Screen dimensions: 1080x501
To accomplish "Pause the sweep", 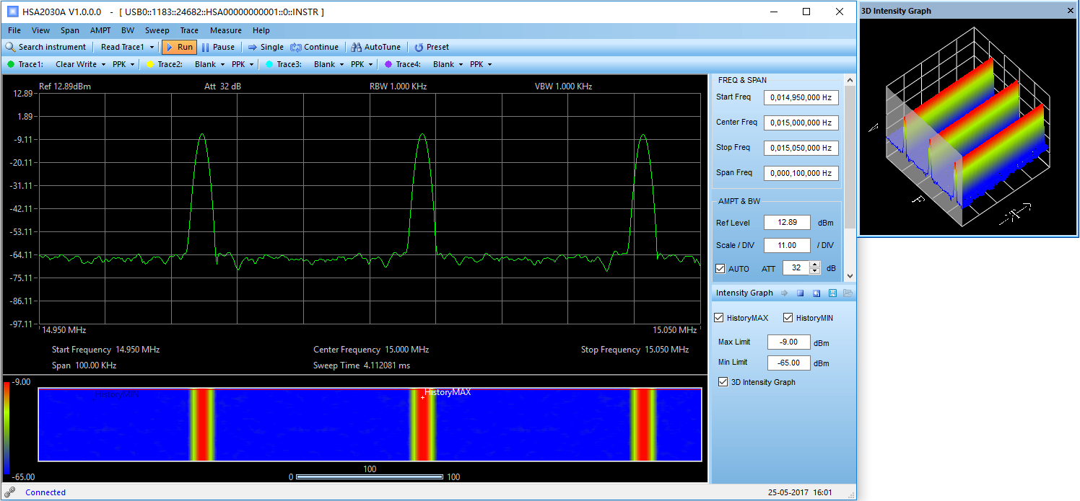I will [217, 47].
